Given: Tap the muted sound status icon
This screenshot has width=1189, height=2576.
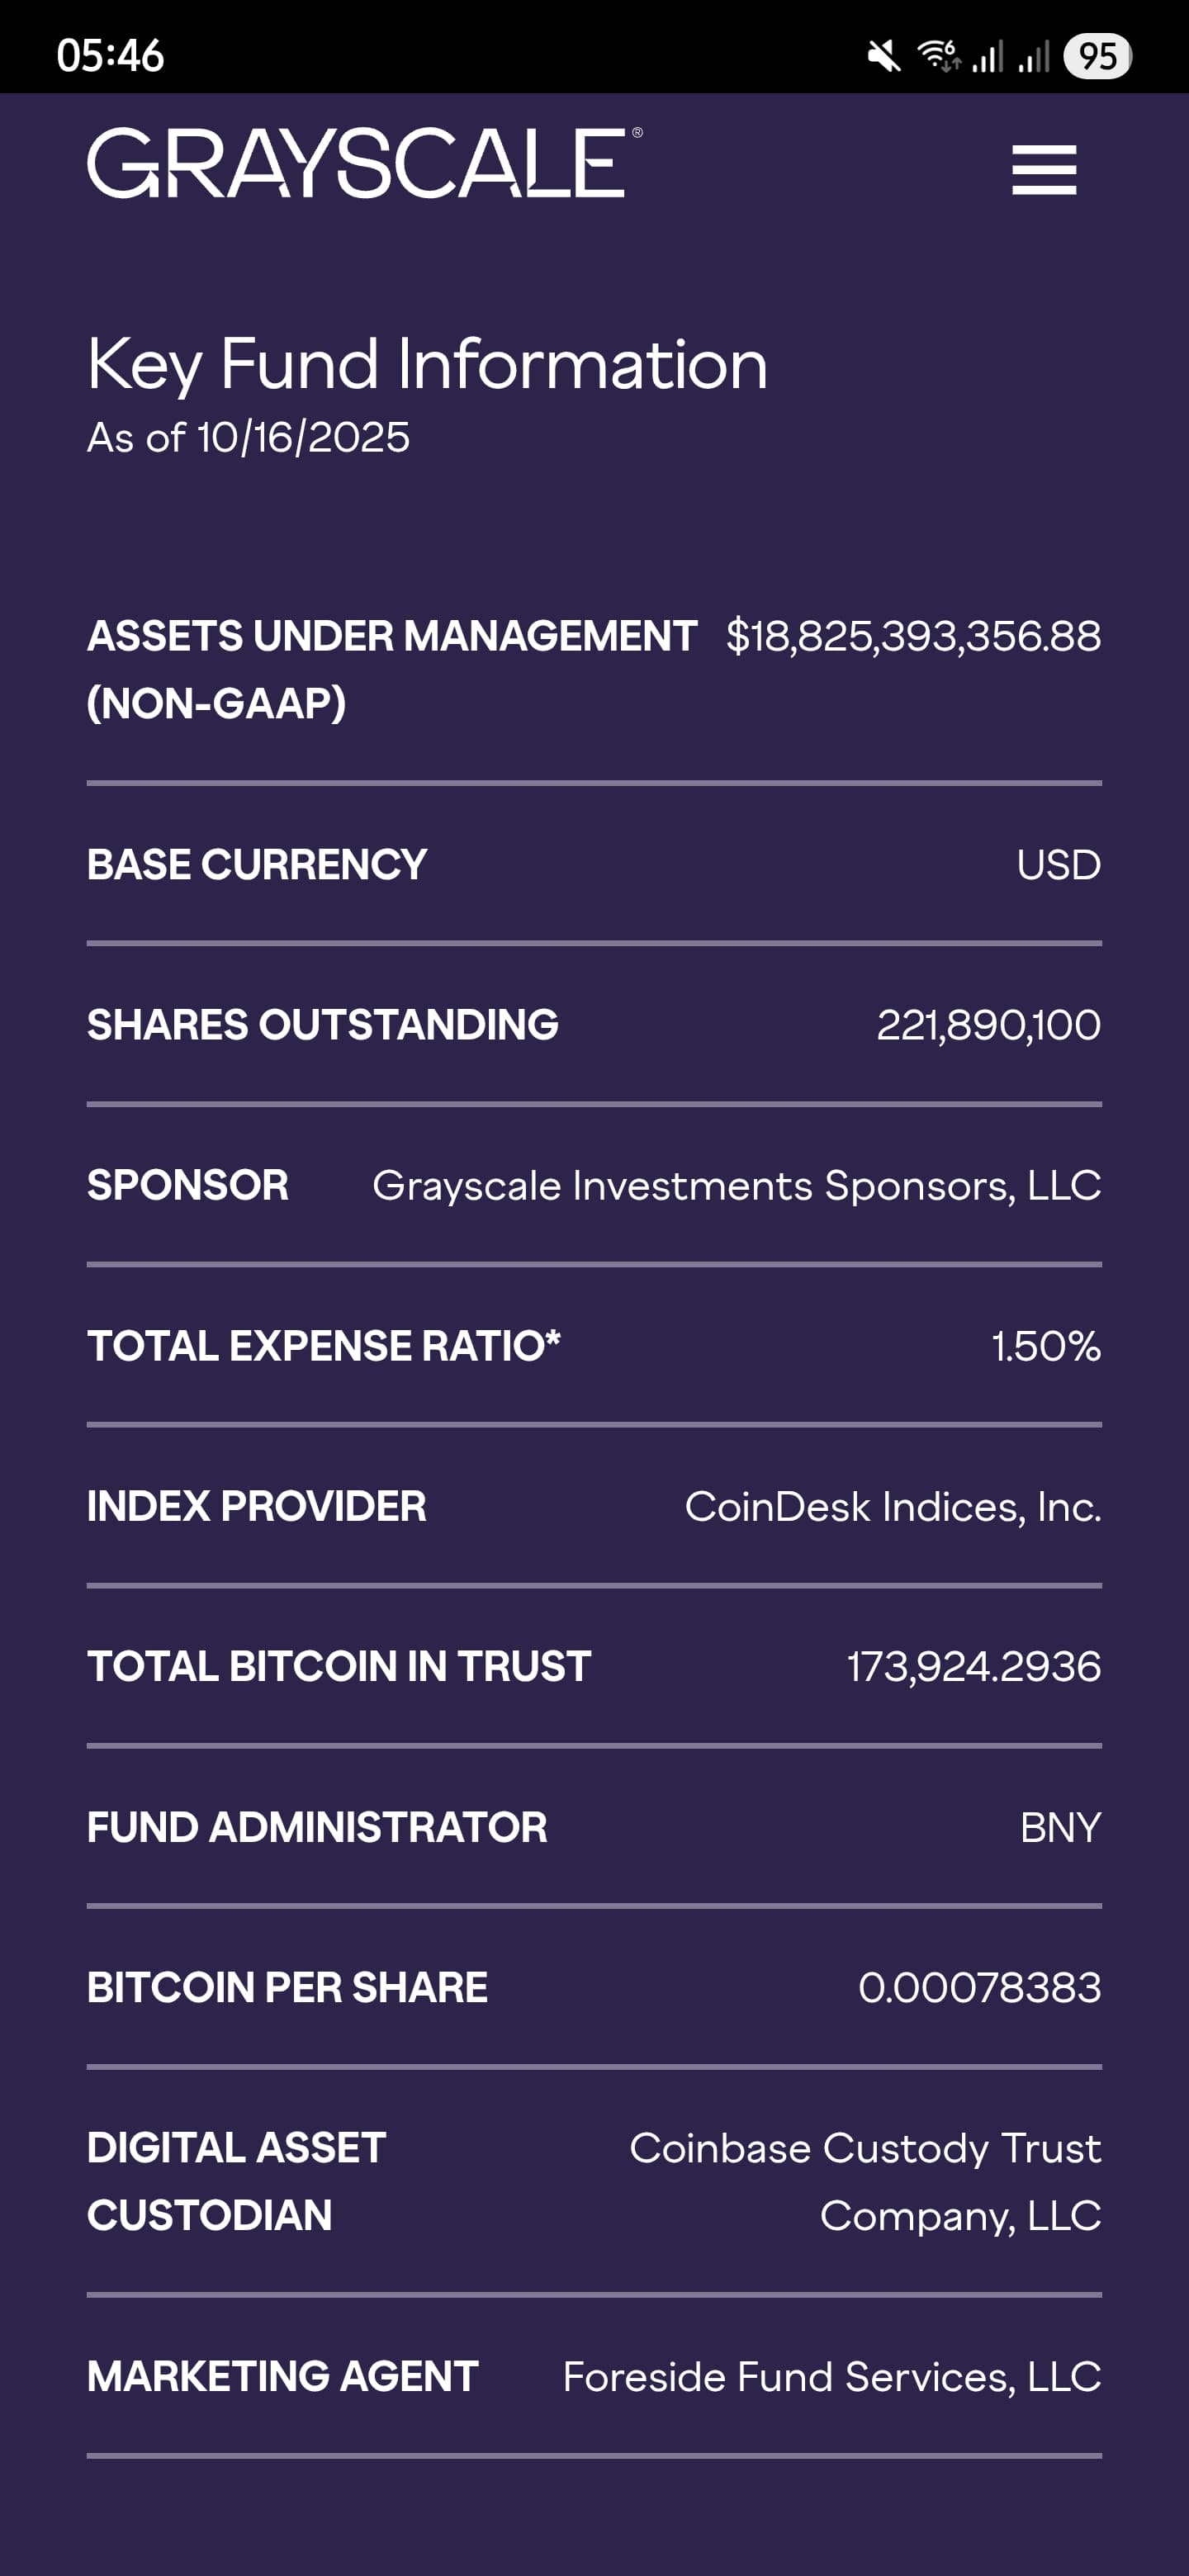Looking at the screenshot, I should click(x=884, y=56).
